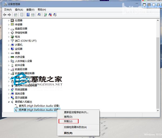Select the 扬声器 speaker device icon
The width and height of the screenshot is (162, 138).
coord(16,110)
